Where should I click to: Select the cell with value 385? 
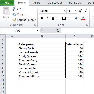tap(74, 60)
